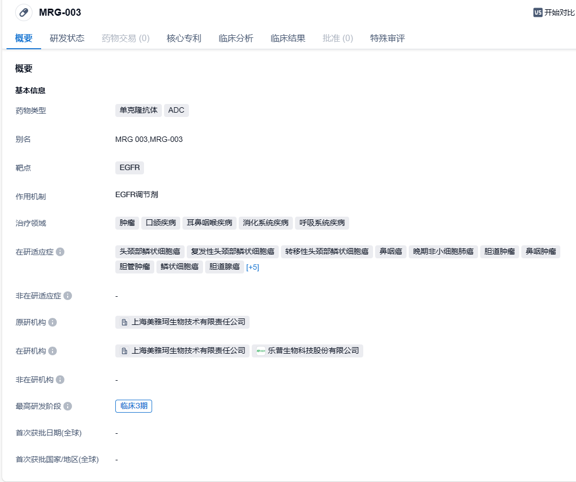Open the 临床结果 tab

point(288,38)
